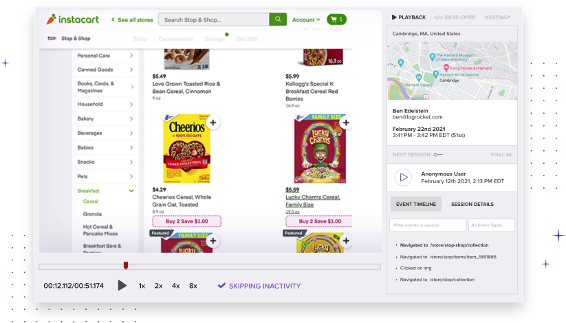Add Cheerios cereal with plus icon
Image resolution: width=566 pixels, height=323 pixels.
213,123
